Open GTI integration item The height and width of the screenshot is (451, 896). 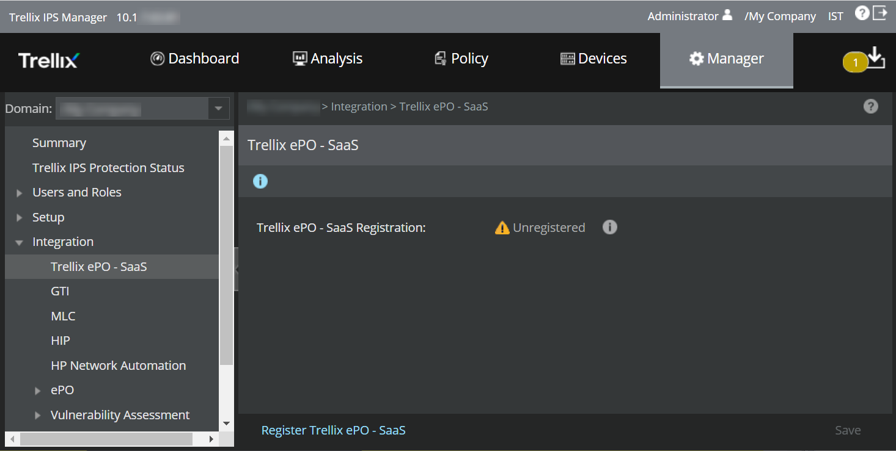coord(60,292)
